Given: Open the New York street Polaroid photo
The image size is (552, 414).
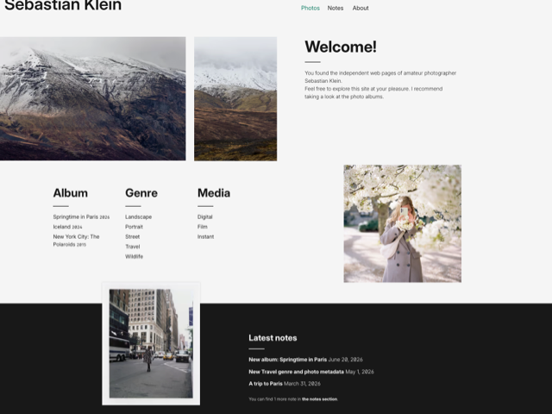Looking at the screenshot, I should (151, 343).
